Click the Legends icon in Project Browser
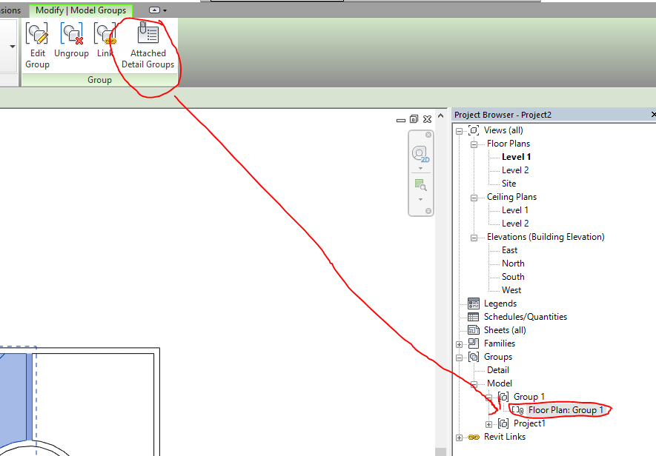 tap(474, 303)
